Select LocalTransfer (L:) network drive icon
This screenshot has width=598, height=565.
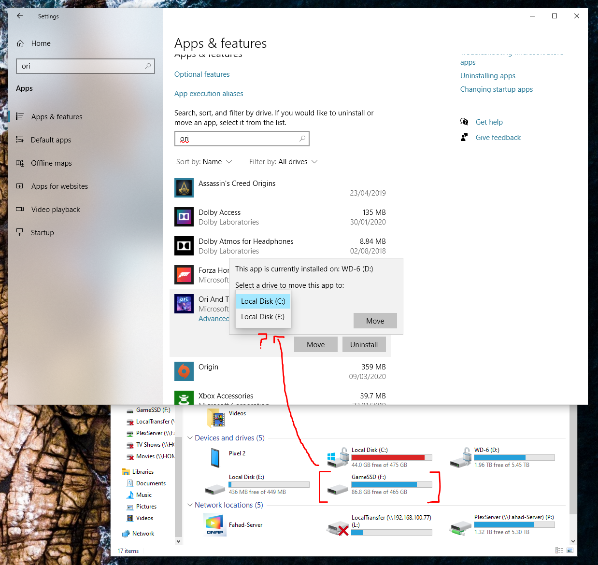(x=338, y=528)
